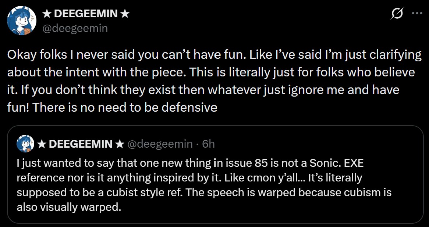Open the @deegeemin handle in the quoted post
Screen dimensions: 429x227
[160, 144]
